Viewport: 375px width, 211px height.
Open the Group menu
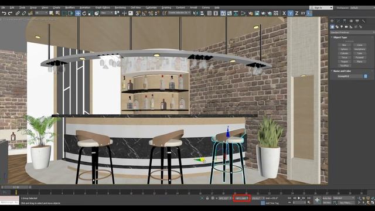(x=33, y=8)
